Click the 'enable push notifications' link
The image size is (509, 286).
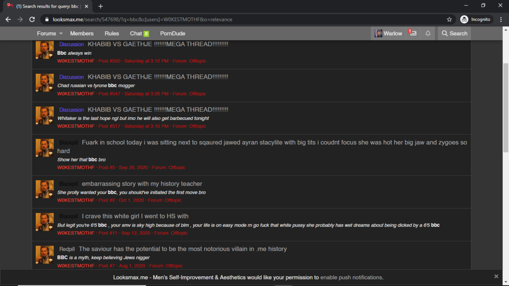(x=352, y=277)
